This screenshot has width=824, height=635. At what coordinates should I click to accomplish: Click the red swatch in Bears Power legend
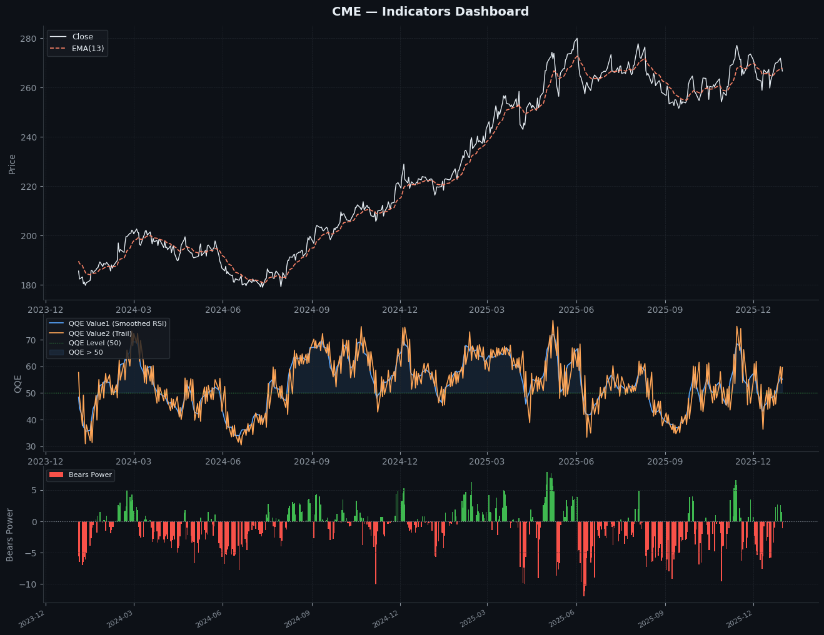tap(56, 475)
